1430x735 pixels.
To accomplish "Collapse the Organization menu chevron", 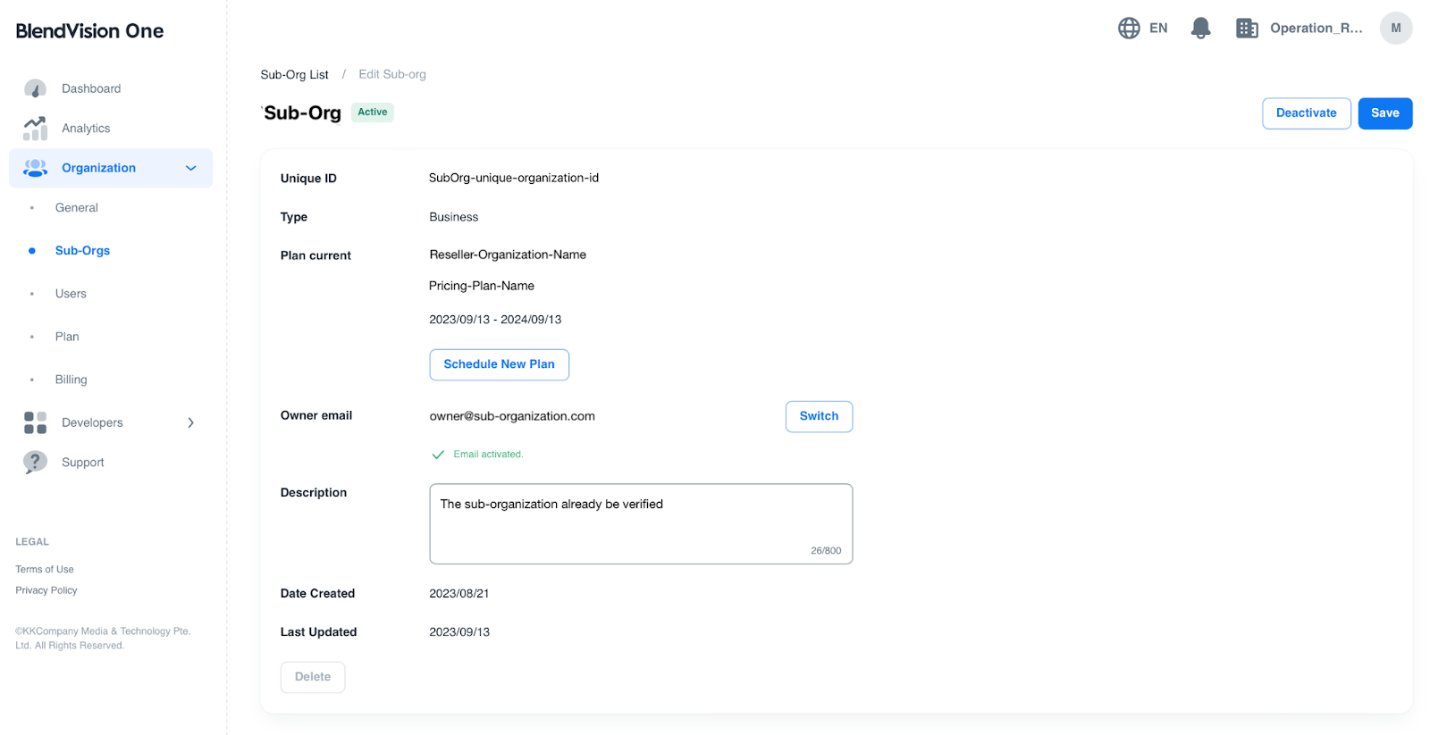I will [x=190, y=168].
